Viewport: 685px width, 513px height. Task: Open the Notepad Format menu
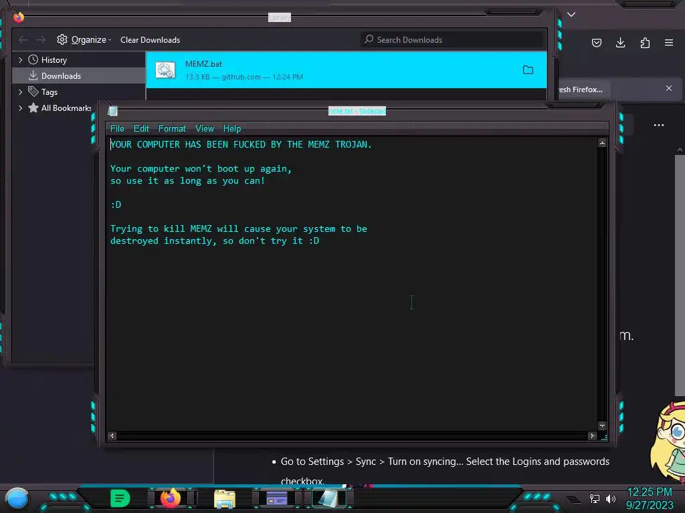tap(172, 128)
